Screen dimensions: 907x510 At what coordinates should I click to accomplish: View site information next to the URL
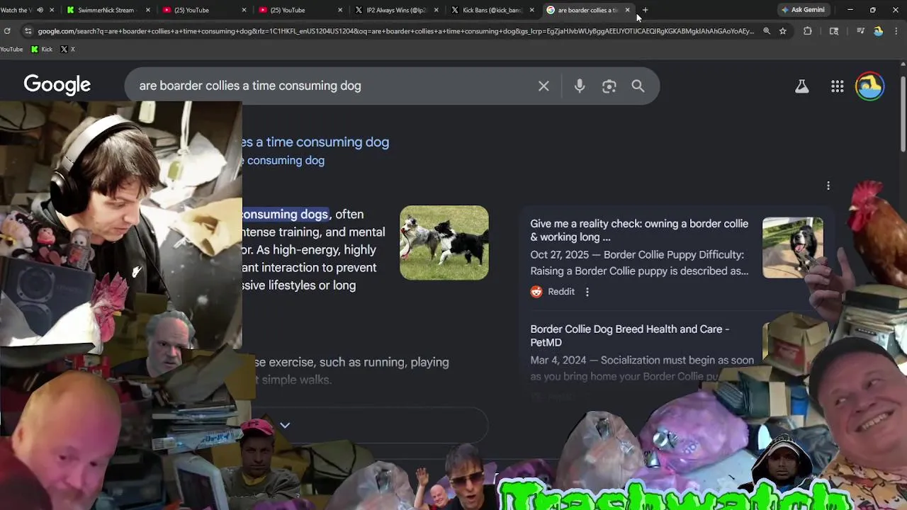pyautogui.click(x=28, y=31)
